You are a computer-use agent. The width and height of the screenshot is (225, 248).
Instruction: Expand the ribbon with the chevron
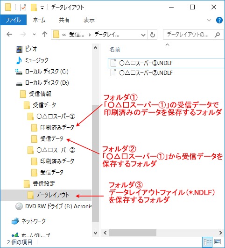(209, 20)
